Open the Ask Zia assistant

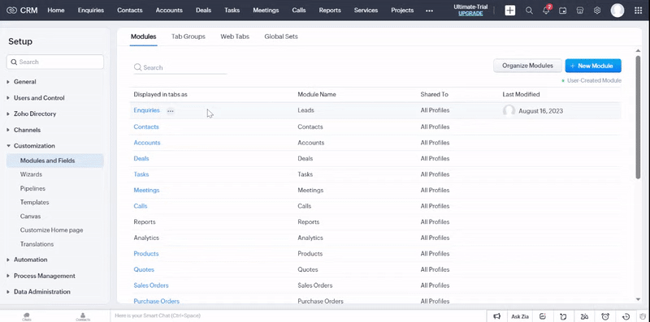click(x=520, y=316)
